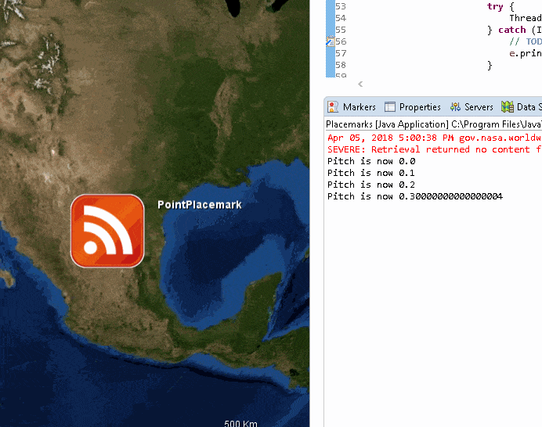Image resolution: width=542 pixels, height=427 pixels.
Task: Click console line 'Pitch is now 0.0'
Action: tap(371, 161)
